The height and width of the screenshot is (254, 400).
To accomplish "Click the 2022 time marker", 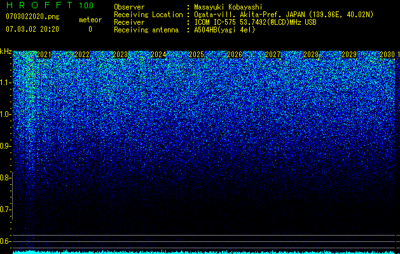I will click(x=82, y=55).
